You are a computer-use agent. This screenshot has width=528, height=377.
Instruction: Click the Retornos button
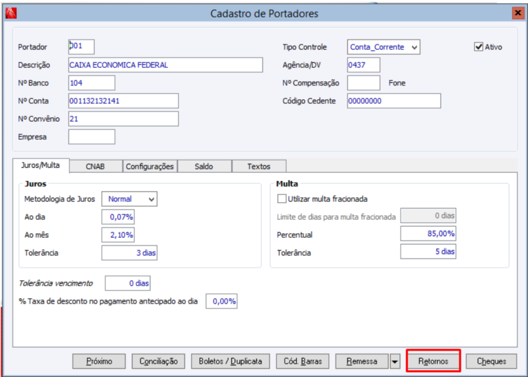coord(433,362)
